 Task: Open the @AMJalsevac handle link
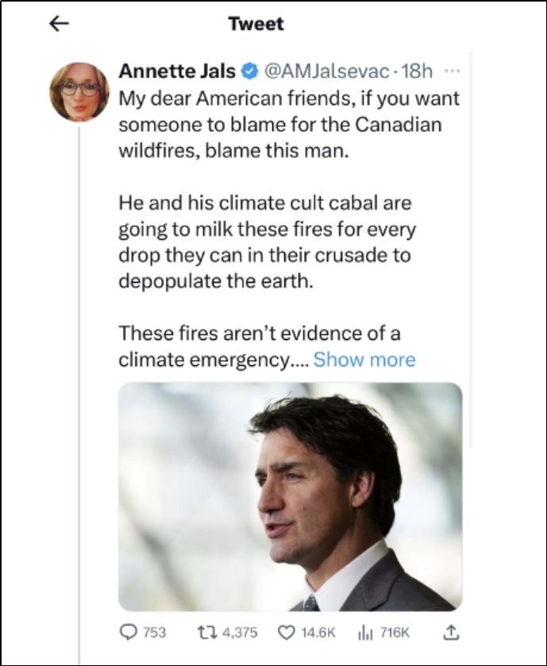coord(326,71)
